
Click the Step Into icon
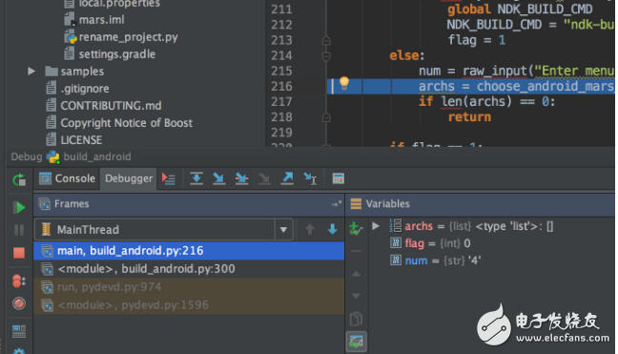click(218, 178)
